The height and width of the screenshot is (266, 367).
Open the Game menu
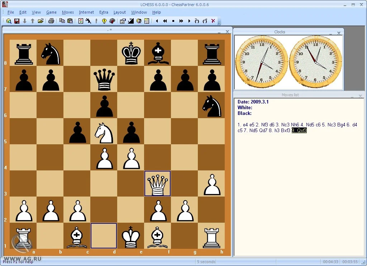51,12
